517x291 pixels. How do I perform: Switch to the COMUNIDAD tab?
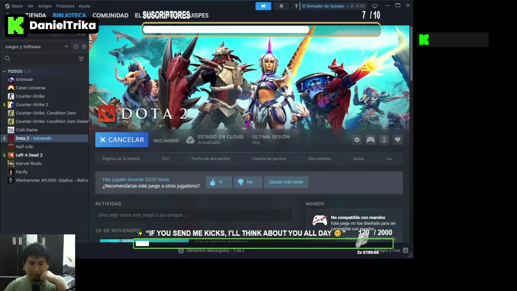click(110, 15)
